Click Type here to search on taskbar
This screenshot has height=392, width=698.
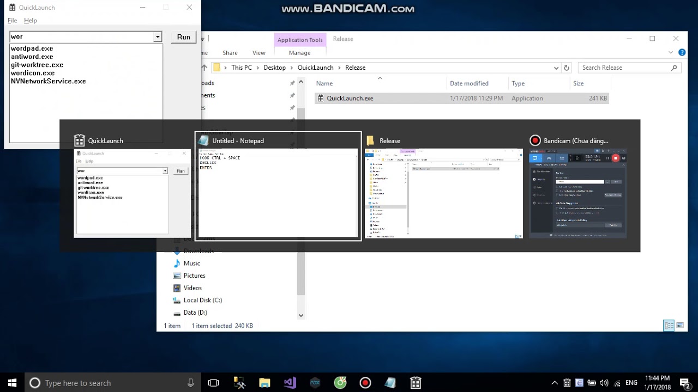tap(112, 383)
